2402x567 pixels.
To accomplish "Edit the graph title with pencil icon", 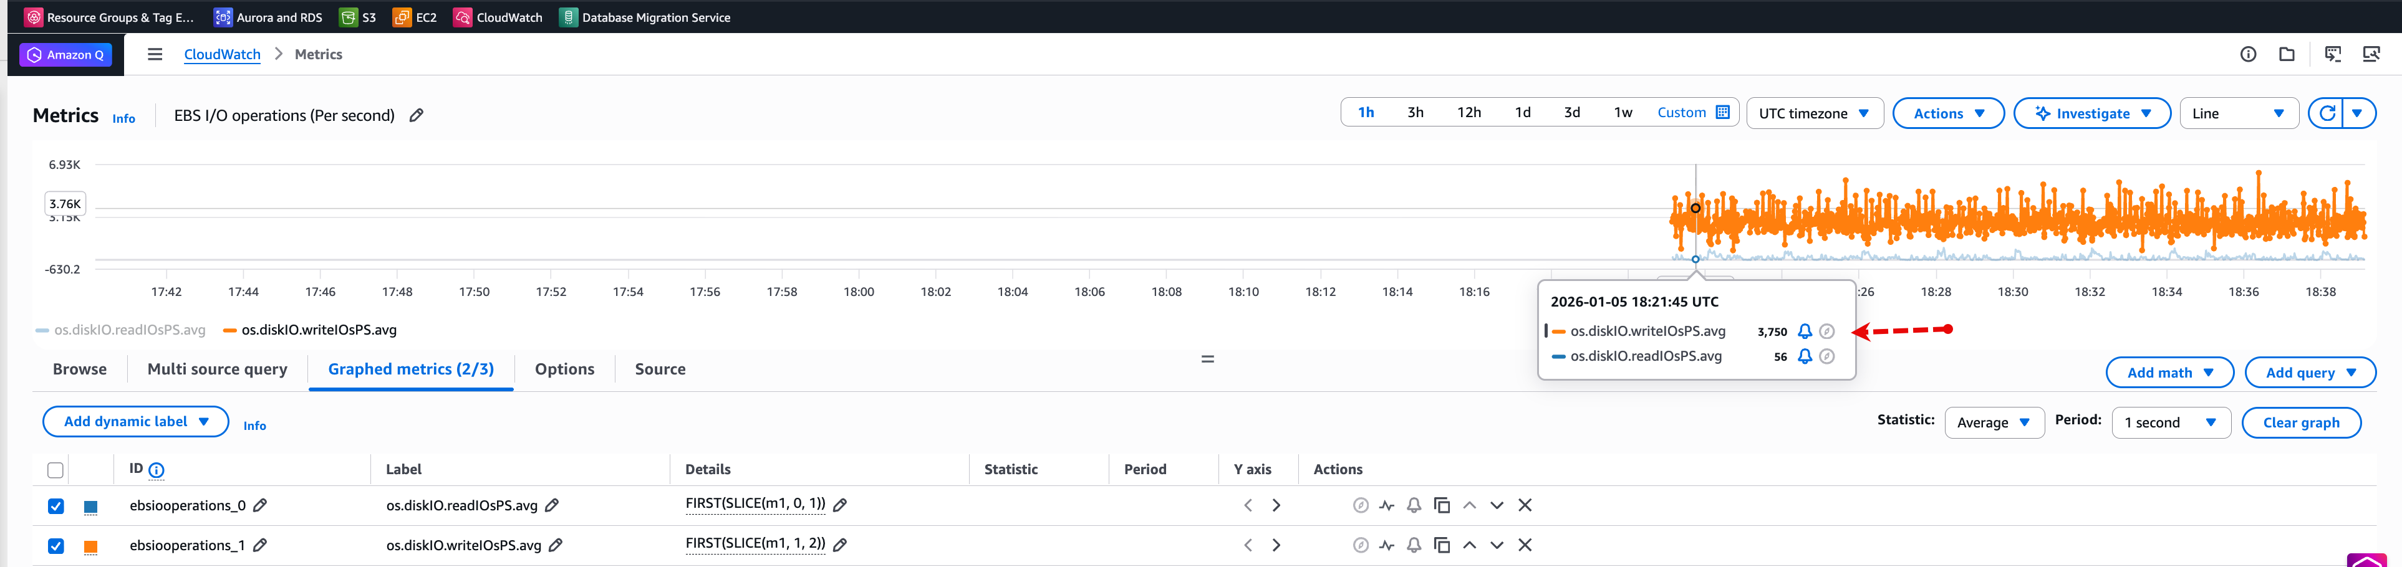I will coord(417,115).
